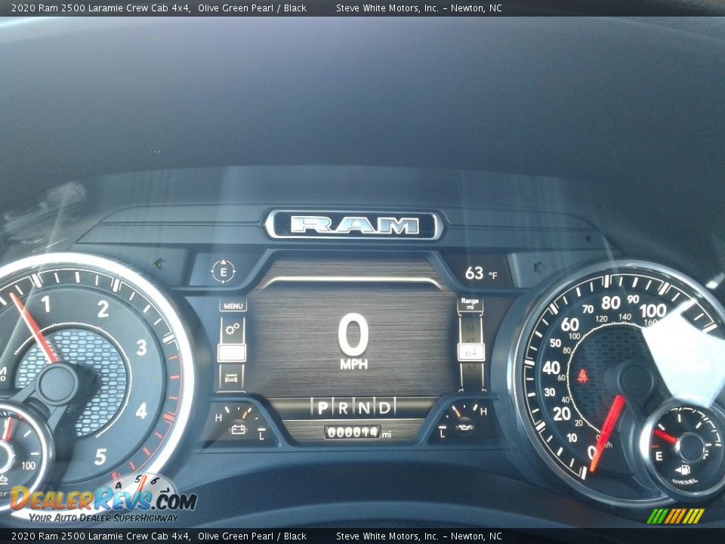Screen dimensions: 725x544
Task: Click the oil pressure gauge icon
Action: (464, 428)
